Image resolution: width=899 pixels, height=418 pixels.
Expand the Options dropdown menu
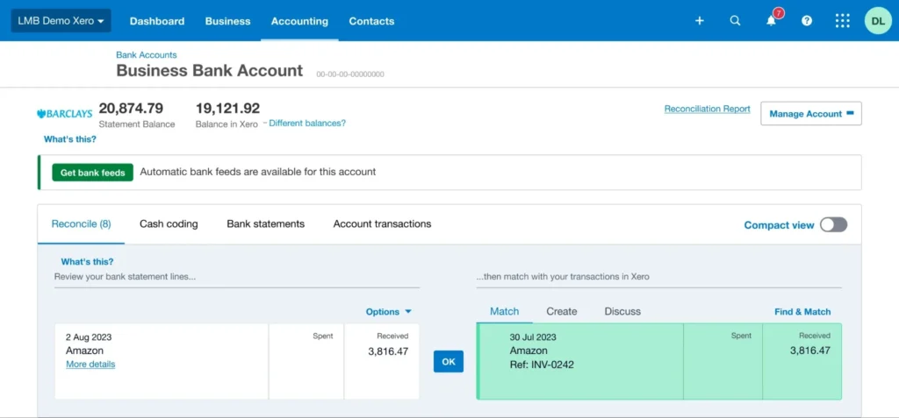(388, 312)
